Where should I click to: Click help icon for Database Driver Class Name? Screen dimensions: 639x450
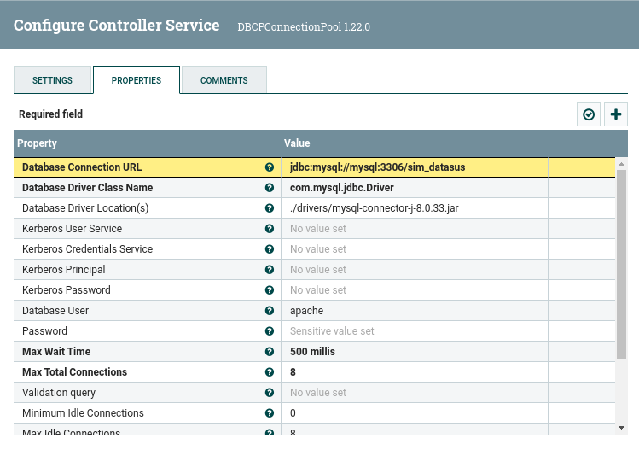click(270, 188)
